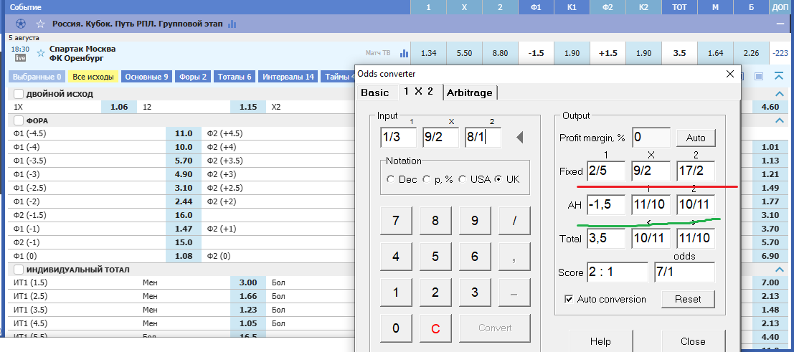Image resolution: width=794 pixels, height=352 pixels.
Task: Tap keypad digit 7
Action: point(395,220)
